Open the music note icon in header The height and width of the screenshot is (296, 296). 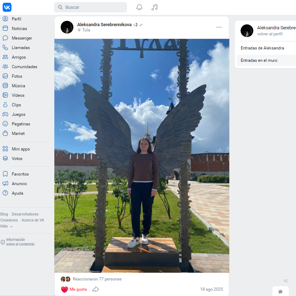(x=155, y=7)
